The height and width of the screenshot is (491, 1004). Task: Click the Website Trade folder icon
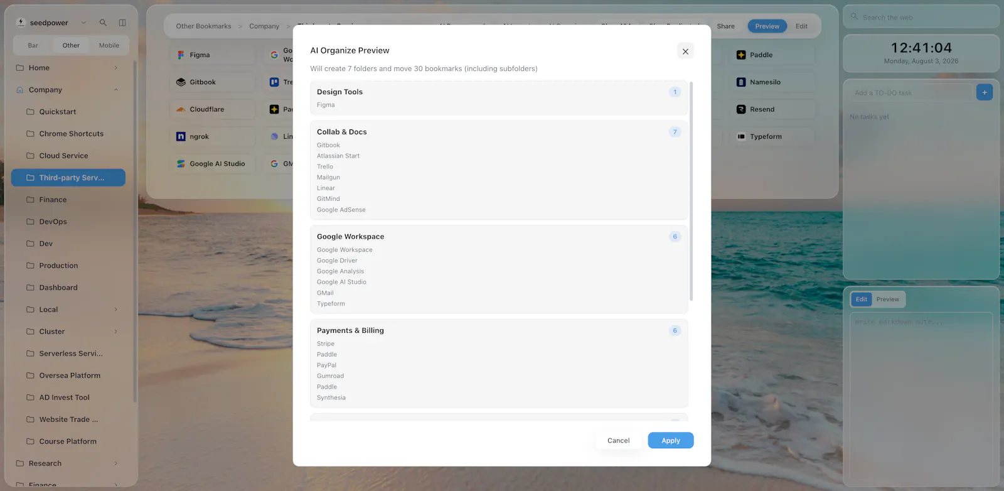tap(30, 419)
